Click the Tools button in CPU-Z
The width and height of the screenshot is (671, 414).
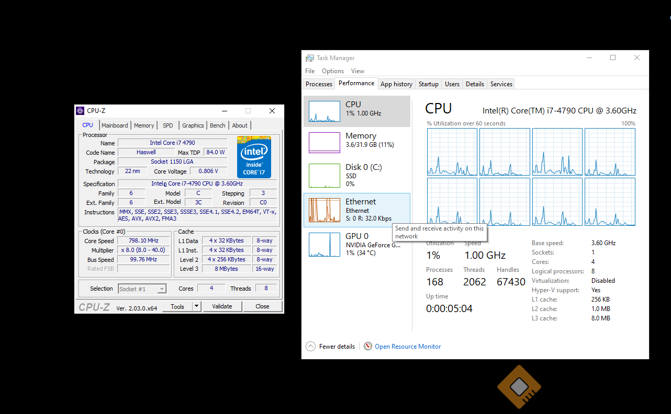pos(177,306)
